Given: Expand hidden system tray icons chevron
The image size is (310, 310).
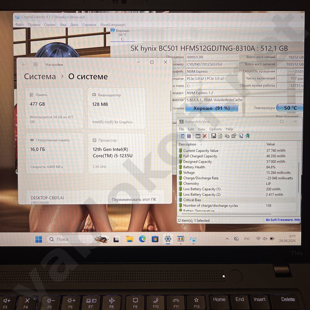Looking at the screenshot, I should tap(227, 239).
